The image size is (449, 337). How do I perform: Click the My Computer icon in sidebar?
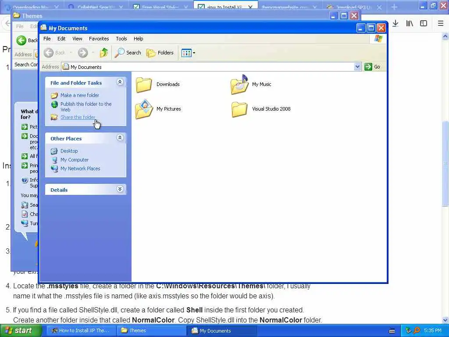[54, 160]
